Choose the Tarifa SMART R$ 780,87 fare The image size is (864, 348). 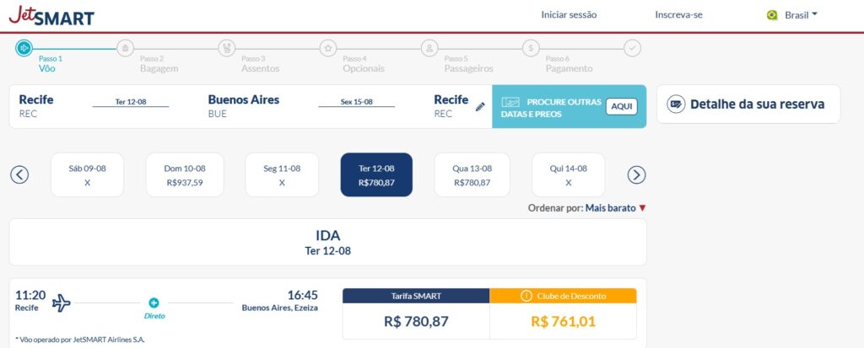click(416, 320)
